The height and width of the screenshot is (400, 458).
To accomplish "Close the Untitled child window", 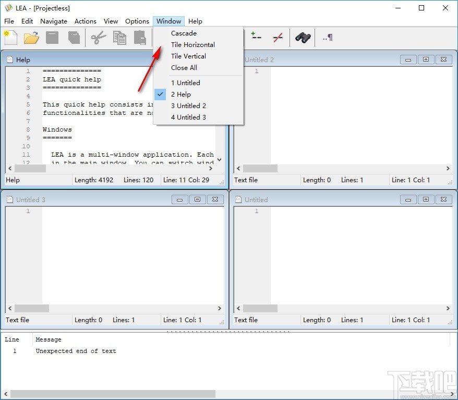I will click(444, 199).
